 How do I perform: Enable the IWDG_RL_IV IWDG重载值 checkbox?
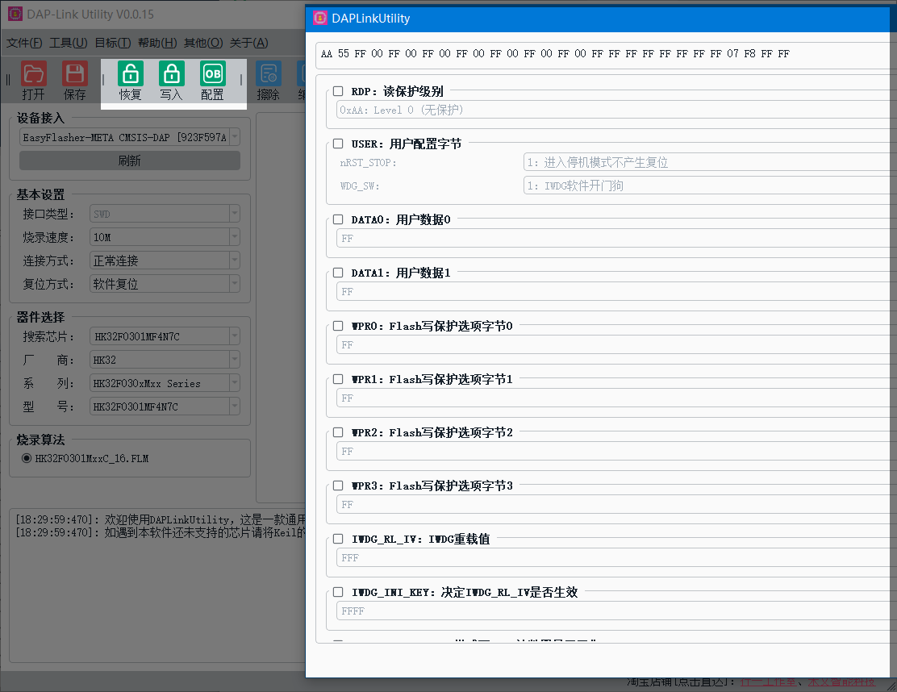click(338, 539)
